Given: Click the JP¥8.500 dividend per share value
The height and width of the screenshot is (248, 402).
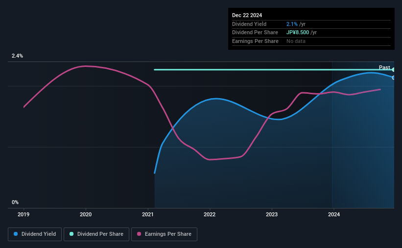Looking at the screenshot, I should (298, 33).
